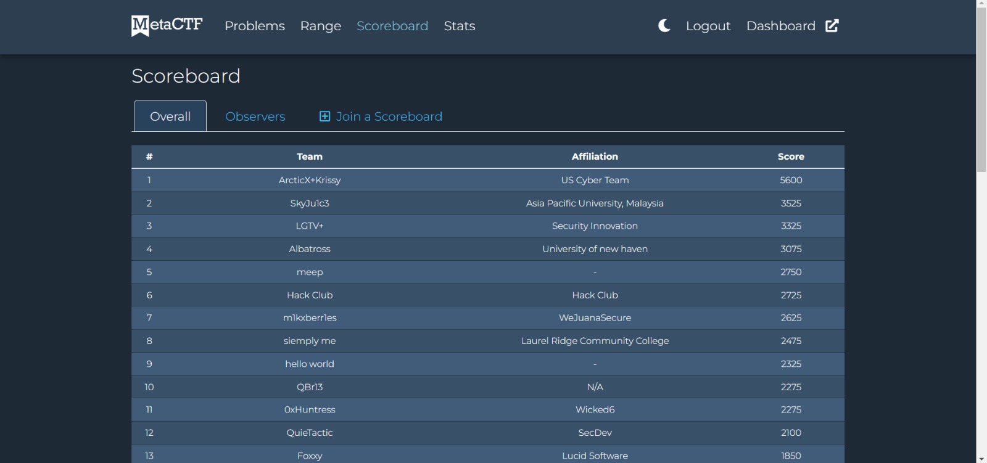Select team hello world
Viewport: 987px width, 463px height.
[310, 364]
